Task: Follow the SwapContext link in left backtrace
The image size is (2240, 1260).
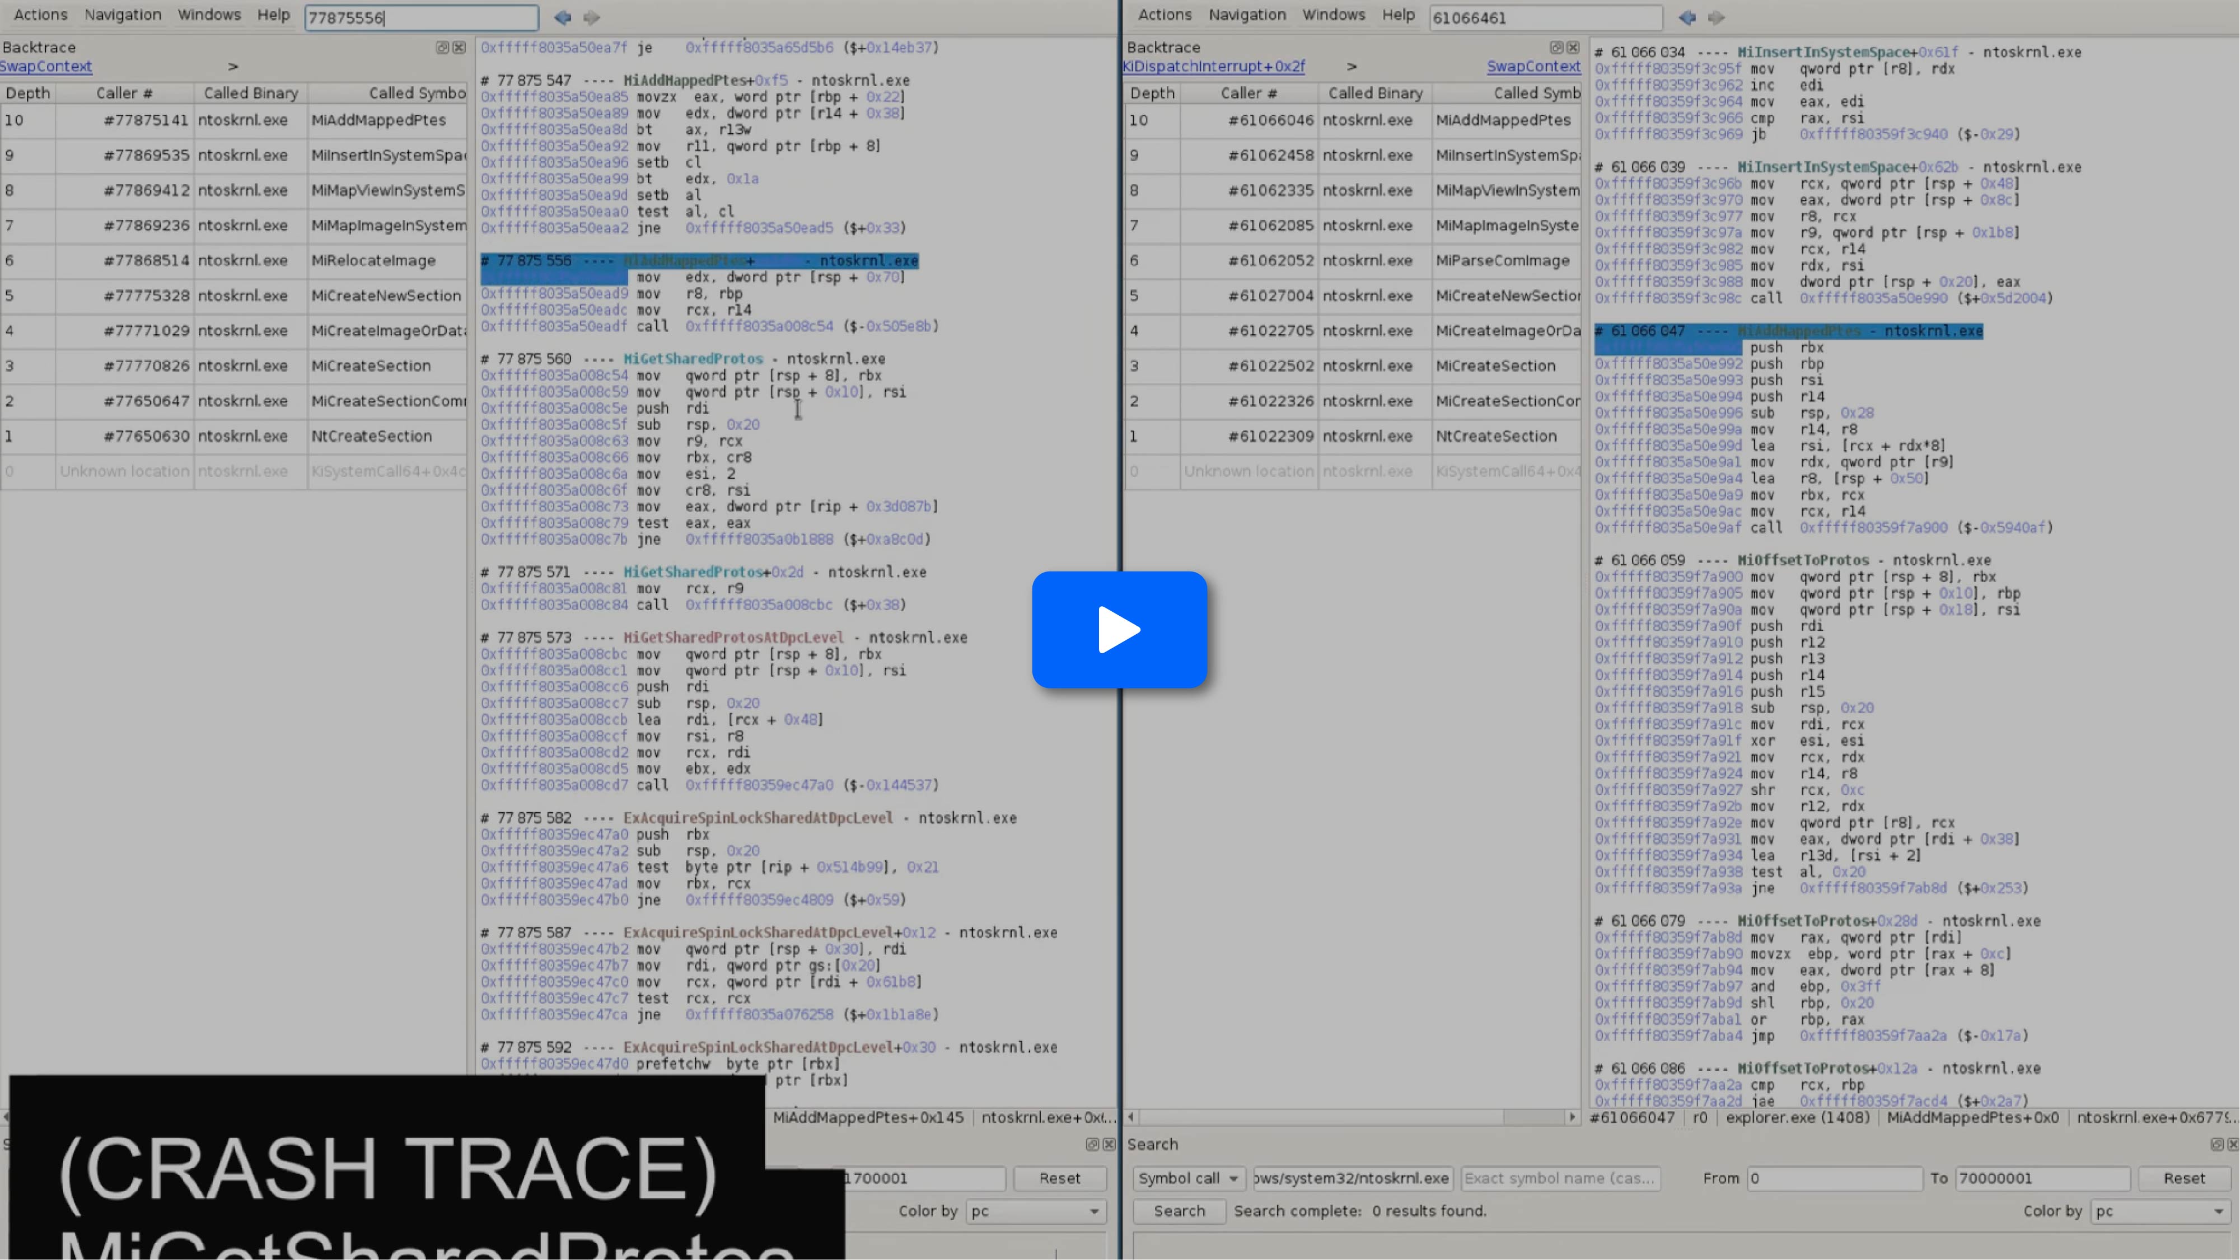Action: click(46, 66)
